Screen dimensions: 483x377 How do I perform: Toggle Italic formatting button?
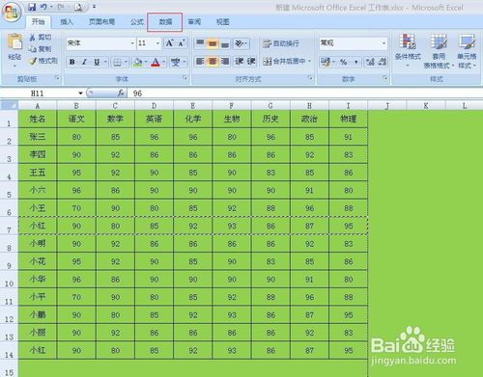84,62
